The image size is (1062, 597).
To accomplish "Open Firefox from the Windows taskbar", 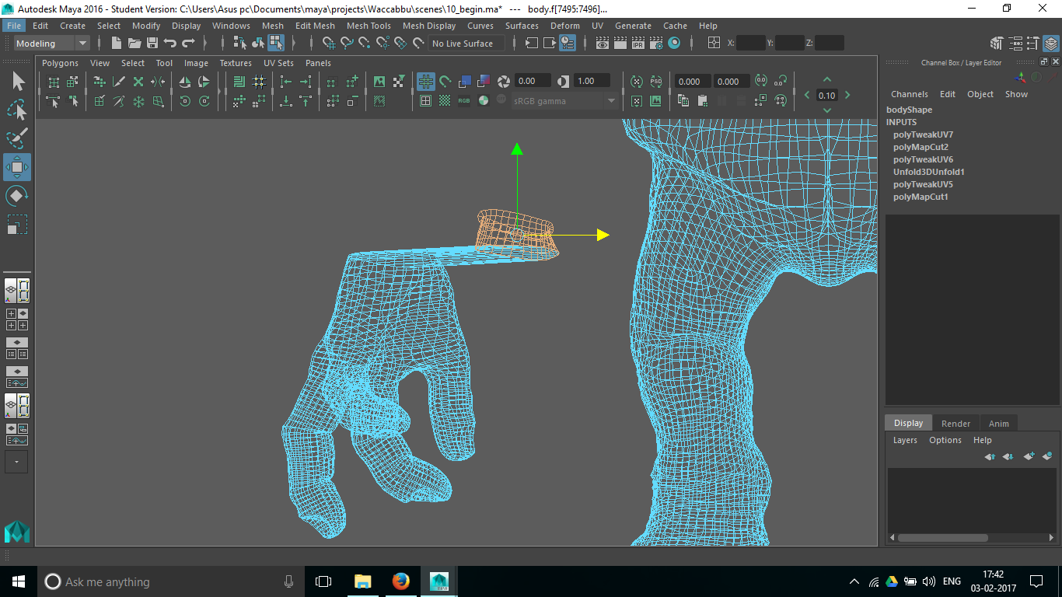I will click(401, 581).
